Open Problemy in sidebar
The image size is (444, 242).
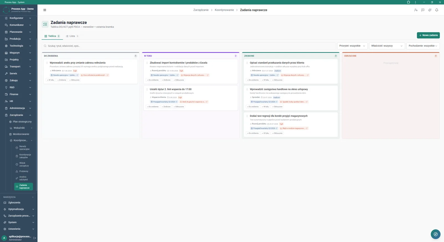point(24,171)
